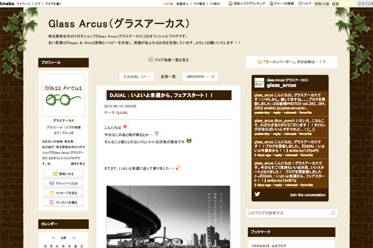373x248 pixels.
Task: Click the yellow envelope message icon
Action: 52,193
